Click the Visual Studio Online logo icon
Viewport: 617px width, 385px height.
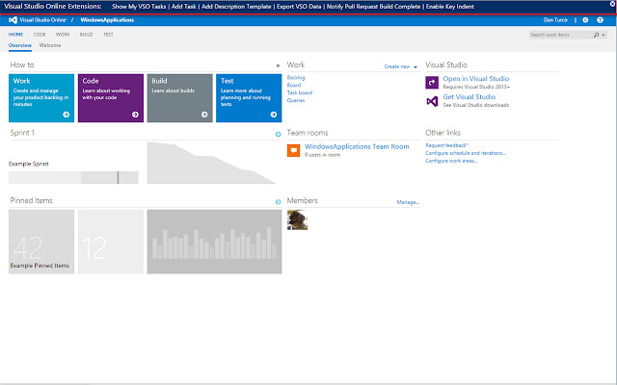[x=13, y=20]
